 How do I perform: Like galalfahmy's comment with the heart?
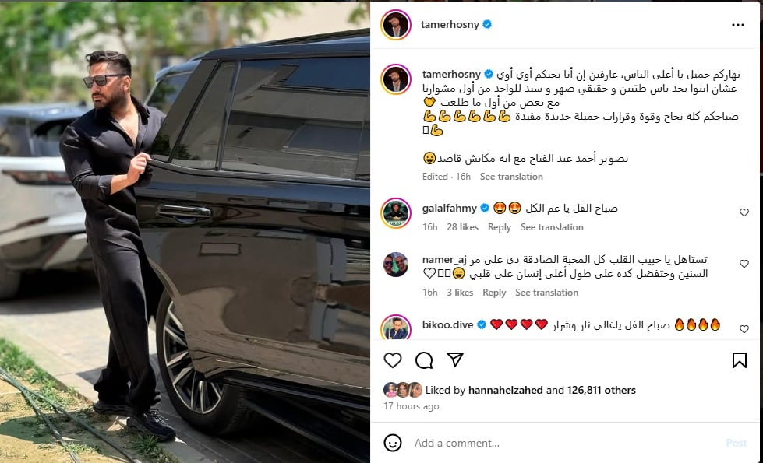[744, 212]
